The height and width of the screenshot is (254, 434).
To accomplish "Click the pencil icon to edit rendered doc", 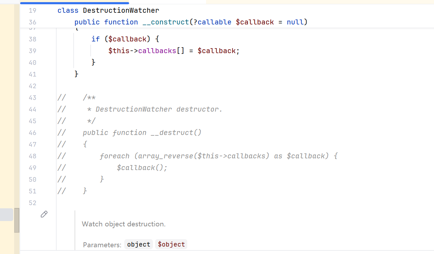I will (44, 214).
